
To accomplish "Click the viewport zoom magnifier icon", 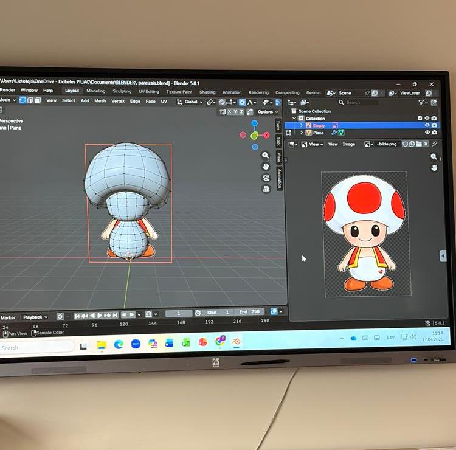I will tap(265, 155).
